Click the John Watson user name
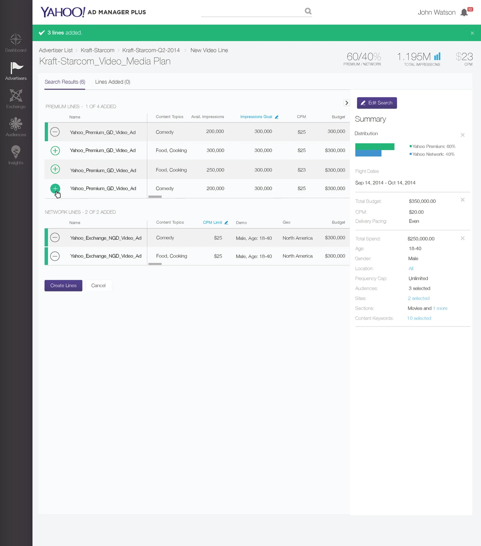Image resolution: width=481 pixels, height=546 pixels. 436,12
